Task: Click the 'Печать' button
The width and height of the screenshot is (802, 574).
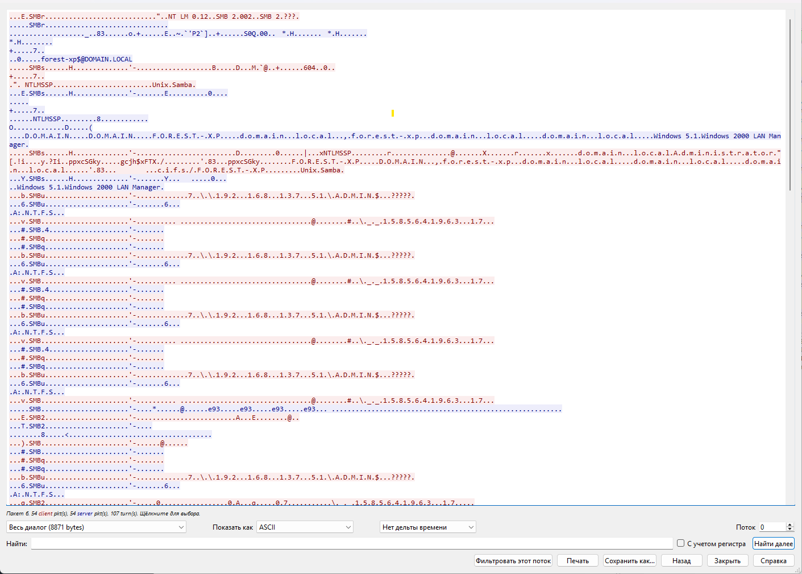Action: click(577, 561)
